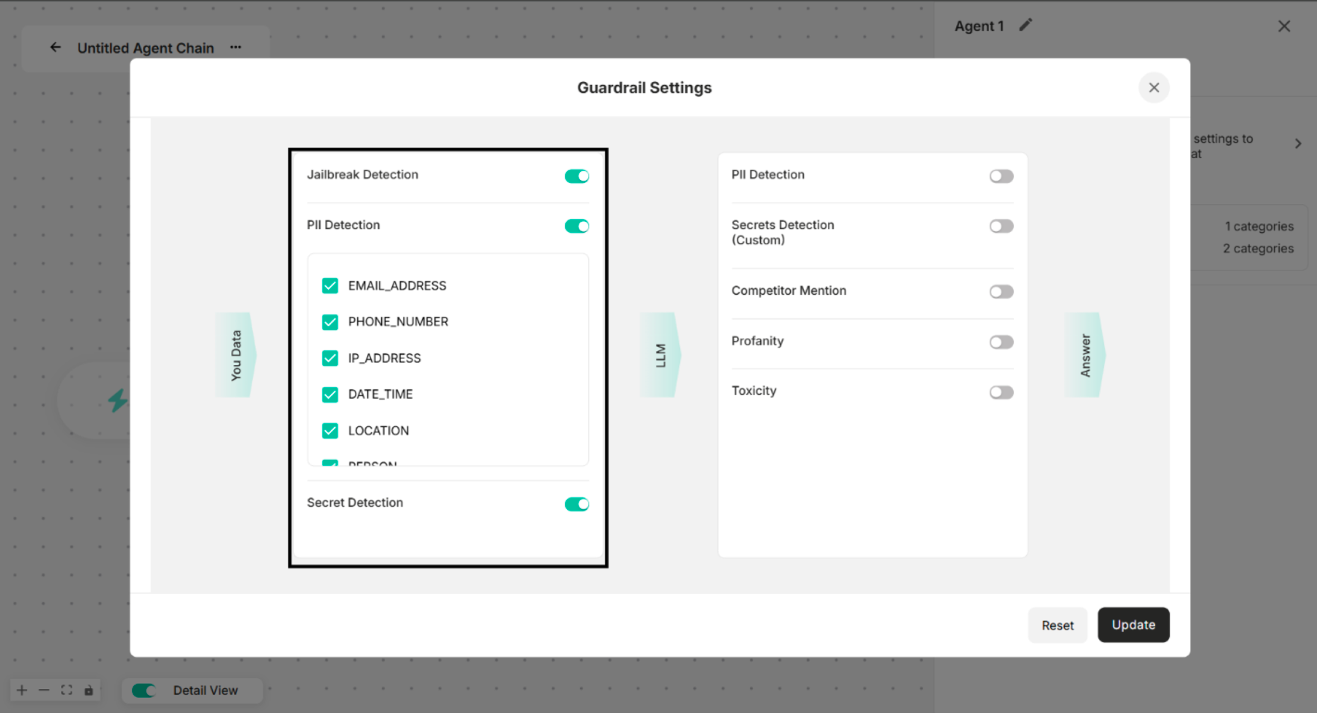The width and height of the screenshot is (1317, 713).
Task: Zoom in with the plus icon
Action: pos(22,690)
